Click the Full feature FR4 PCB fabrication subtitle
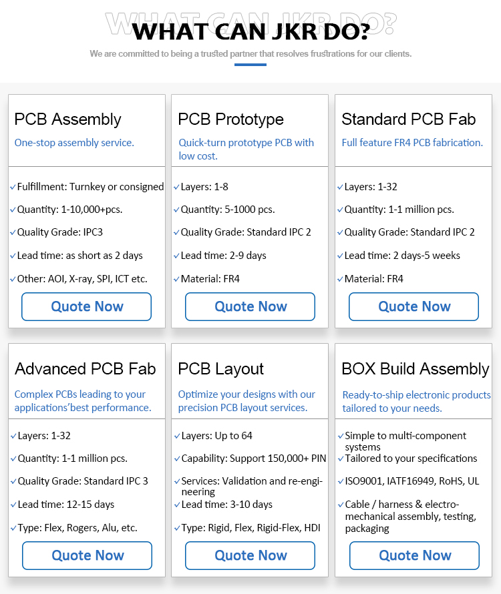The width and height of the screenshot is (501, 594). [412, 143]
